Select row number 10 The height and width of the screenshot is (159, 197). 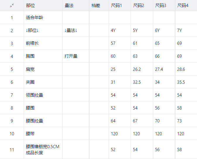click(12, 134)
